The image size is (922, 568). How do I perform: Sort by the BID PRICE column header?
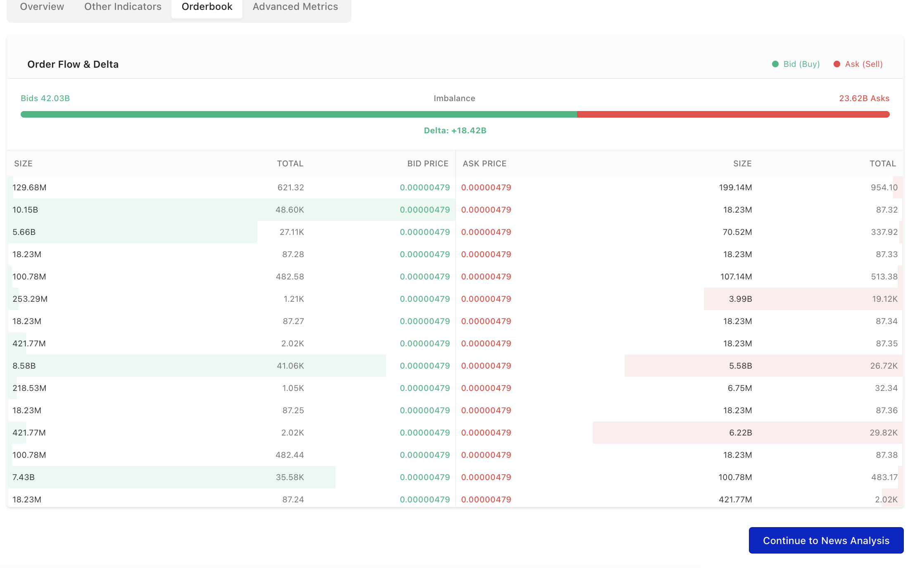(427, 163)
